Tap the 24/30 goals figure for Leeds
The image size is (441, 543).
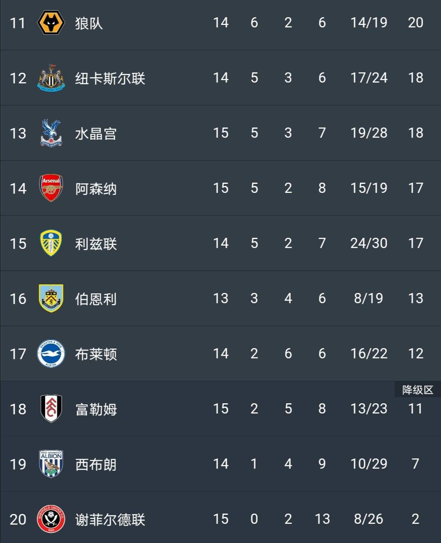[369, 243]
